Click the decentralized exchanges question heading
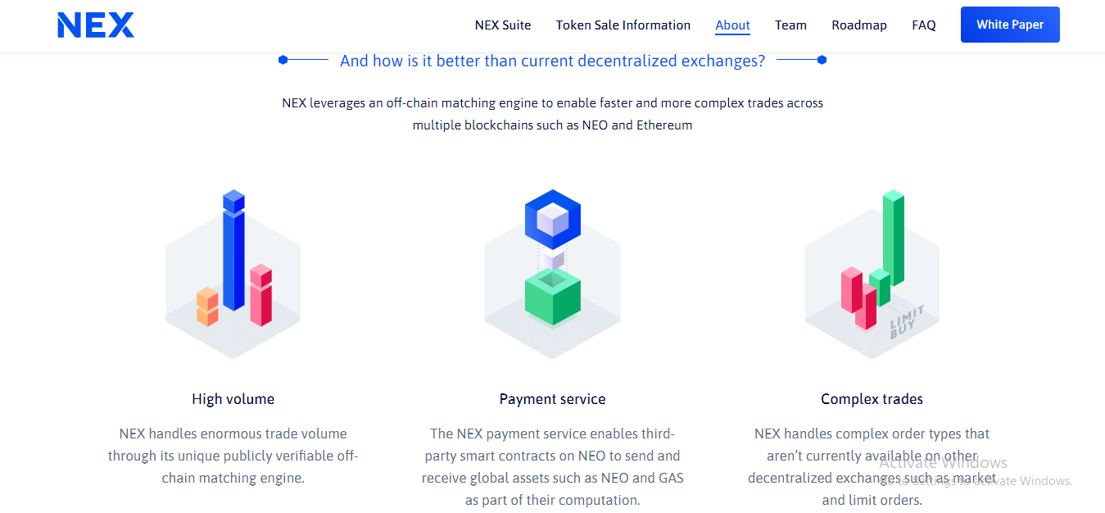 coord(553,61)
